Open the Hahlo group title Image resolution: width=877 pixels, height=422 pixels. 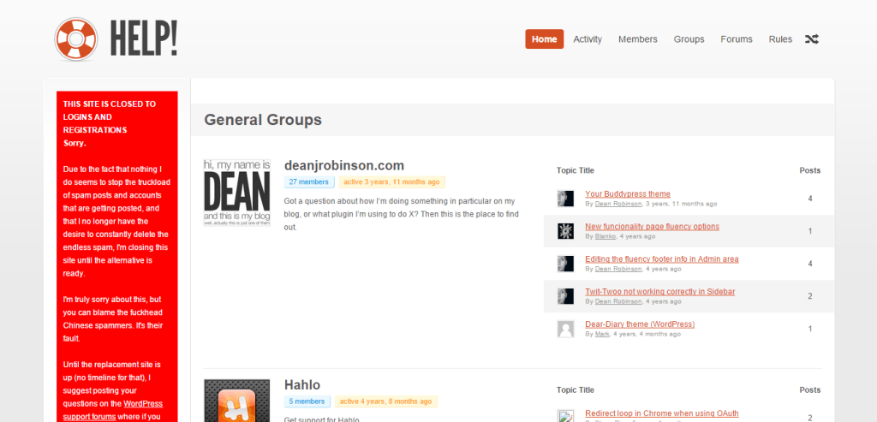click(x=302, y=384)
